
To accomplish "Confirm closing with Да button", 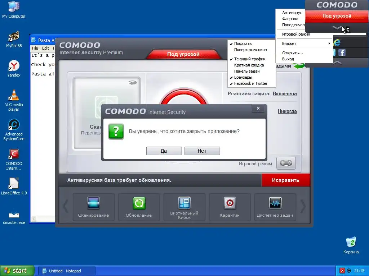I will (164, 151).
